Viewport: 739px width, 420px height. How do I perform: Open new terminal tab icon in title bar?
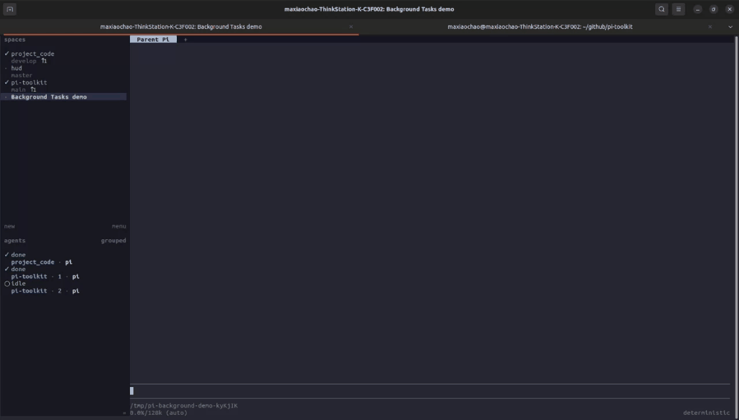[10, 9]
